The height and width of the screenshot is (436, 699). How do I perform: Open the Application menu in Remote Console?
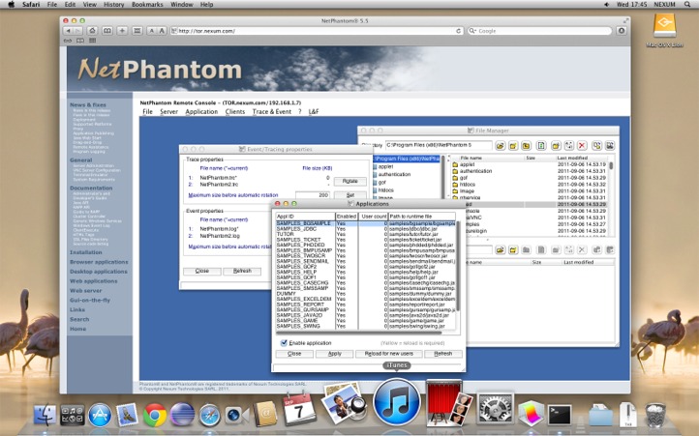pos(201,112)
